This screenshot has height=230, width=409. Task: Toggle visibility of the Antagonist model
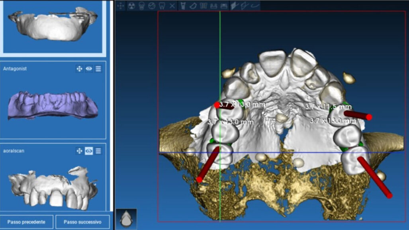[88, 68]
